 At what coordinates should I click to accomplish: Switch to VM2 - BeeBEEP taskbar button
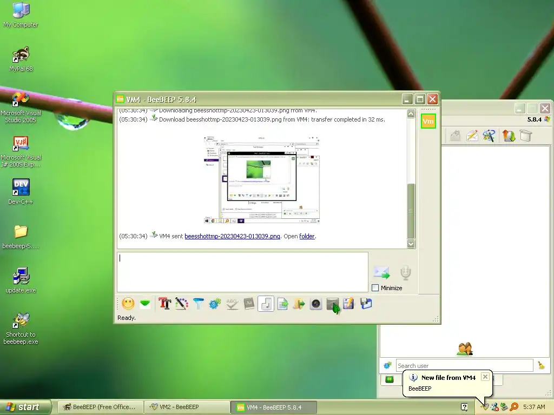point(187,407)
